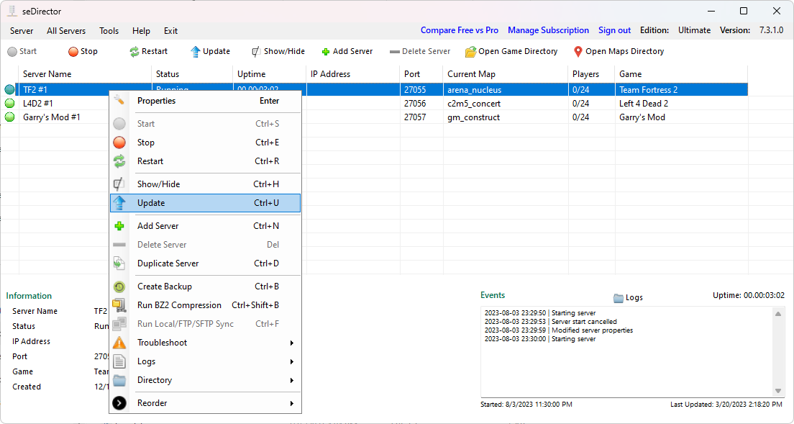Click the Update arrow icon in toolbar
The height and width of the screenshot is (424, 794).
pos(195,52)
